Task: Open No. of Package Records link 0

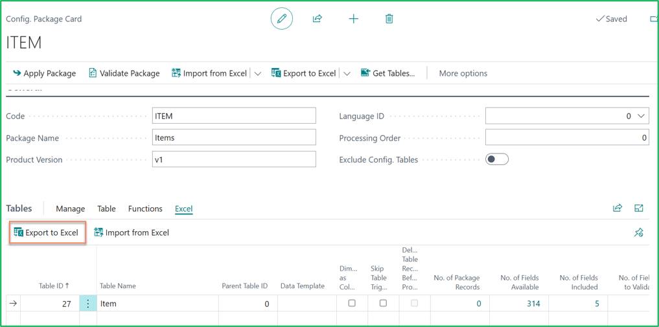Action: click(479, 304)
